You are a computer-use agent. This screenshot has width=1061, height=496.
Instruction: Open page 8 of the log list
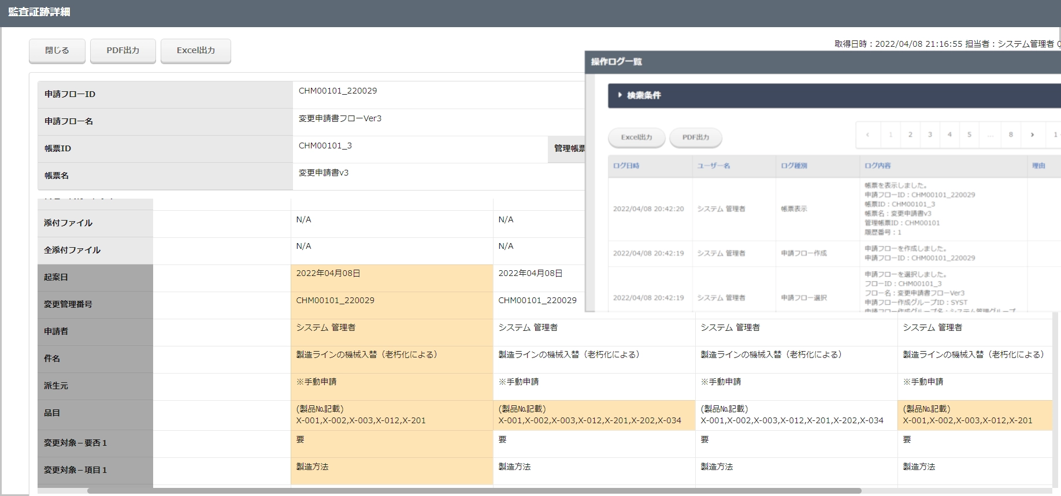[x=1011, y=135]
